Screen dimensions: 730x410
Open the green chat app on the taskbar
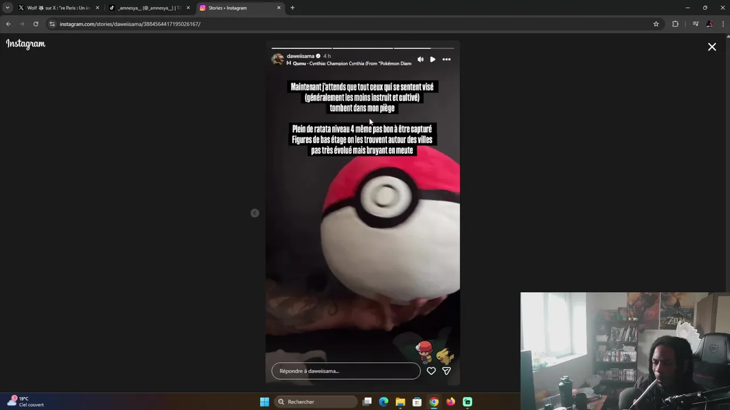(468, 402)
